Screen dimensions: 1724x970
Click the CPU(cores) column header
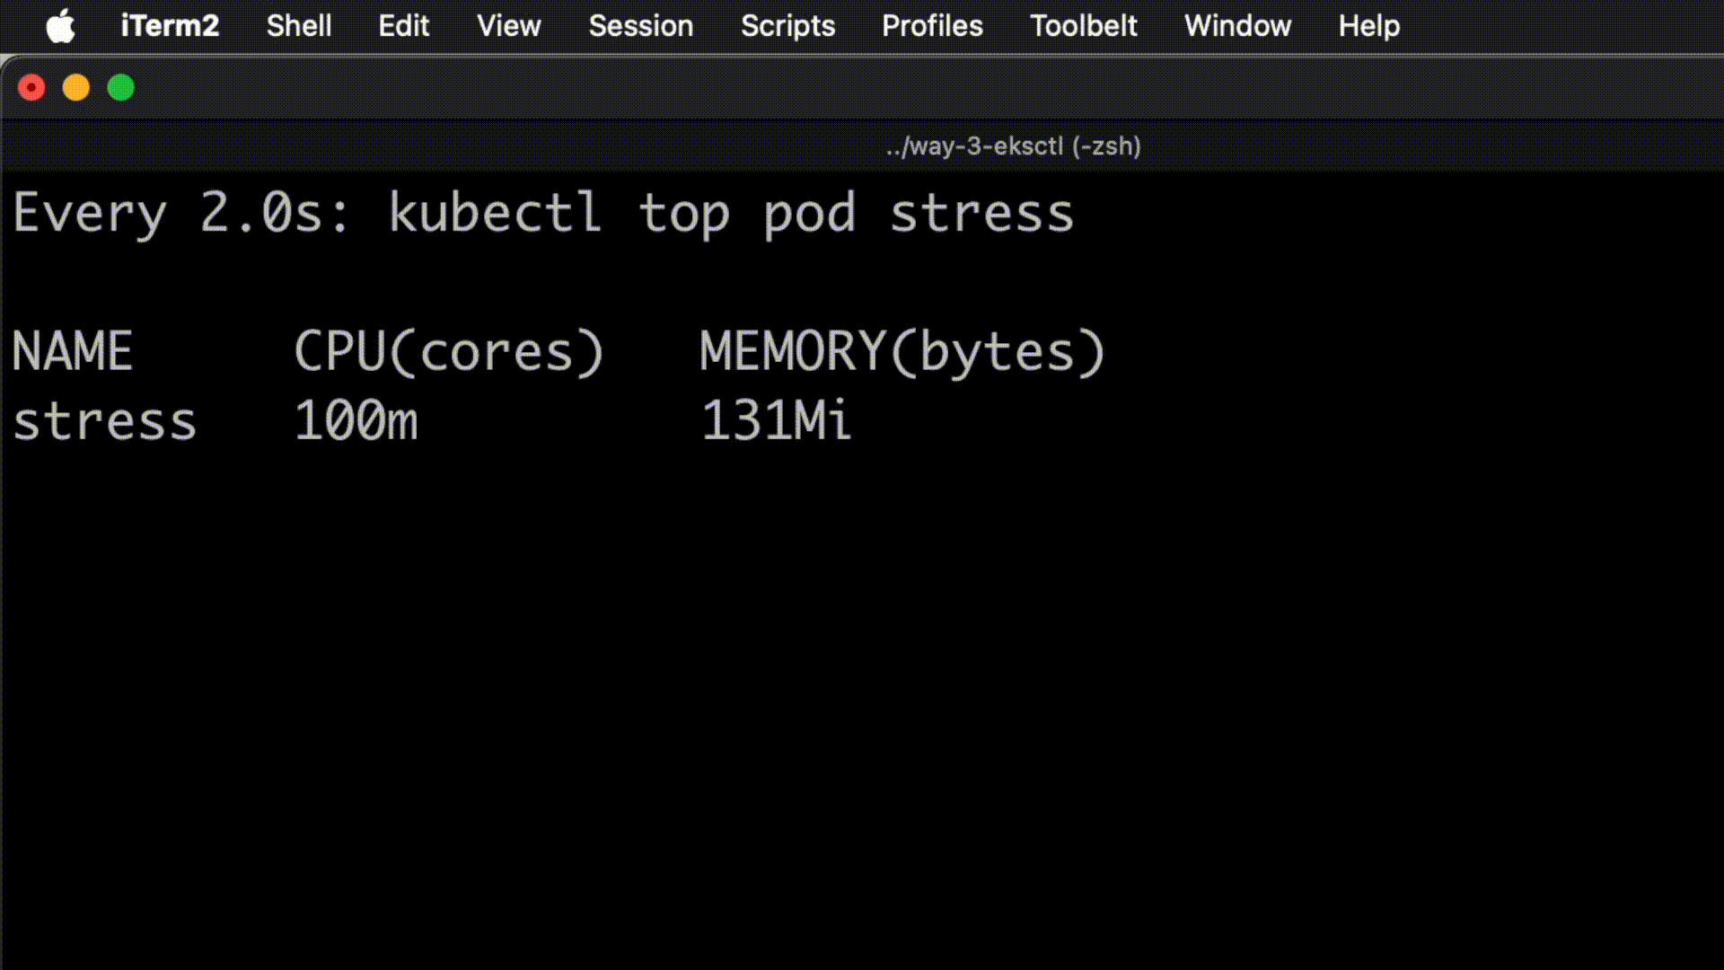point(449,351)
